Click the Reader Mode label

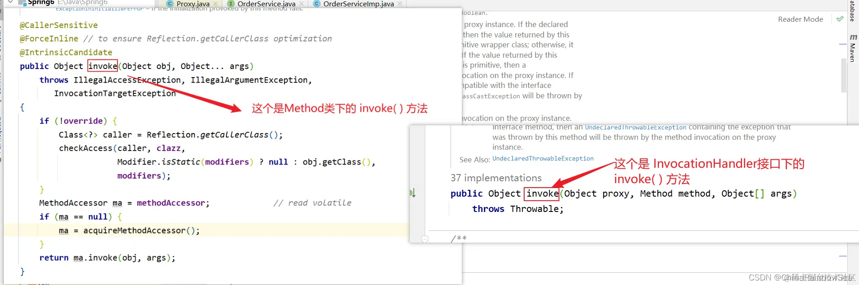[x=800, y=19]
